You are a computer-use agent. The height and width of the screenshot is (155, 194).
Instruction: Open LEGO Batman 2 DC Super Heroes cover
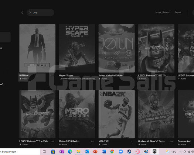(156, 48)
